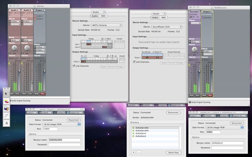Click the Generator input source square in NetRecive1
Viewport: 252px width, 157px height.
[203, 18]
